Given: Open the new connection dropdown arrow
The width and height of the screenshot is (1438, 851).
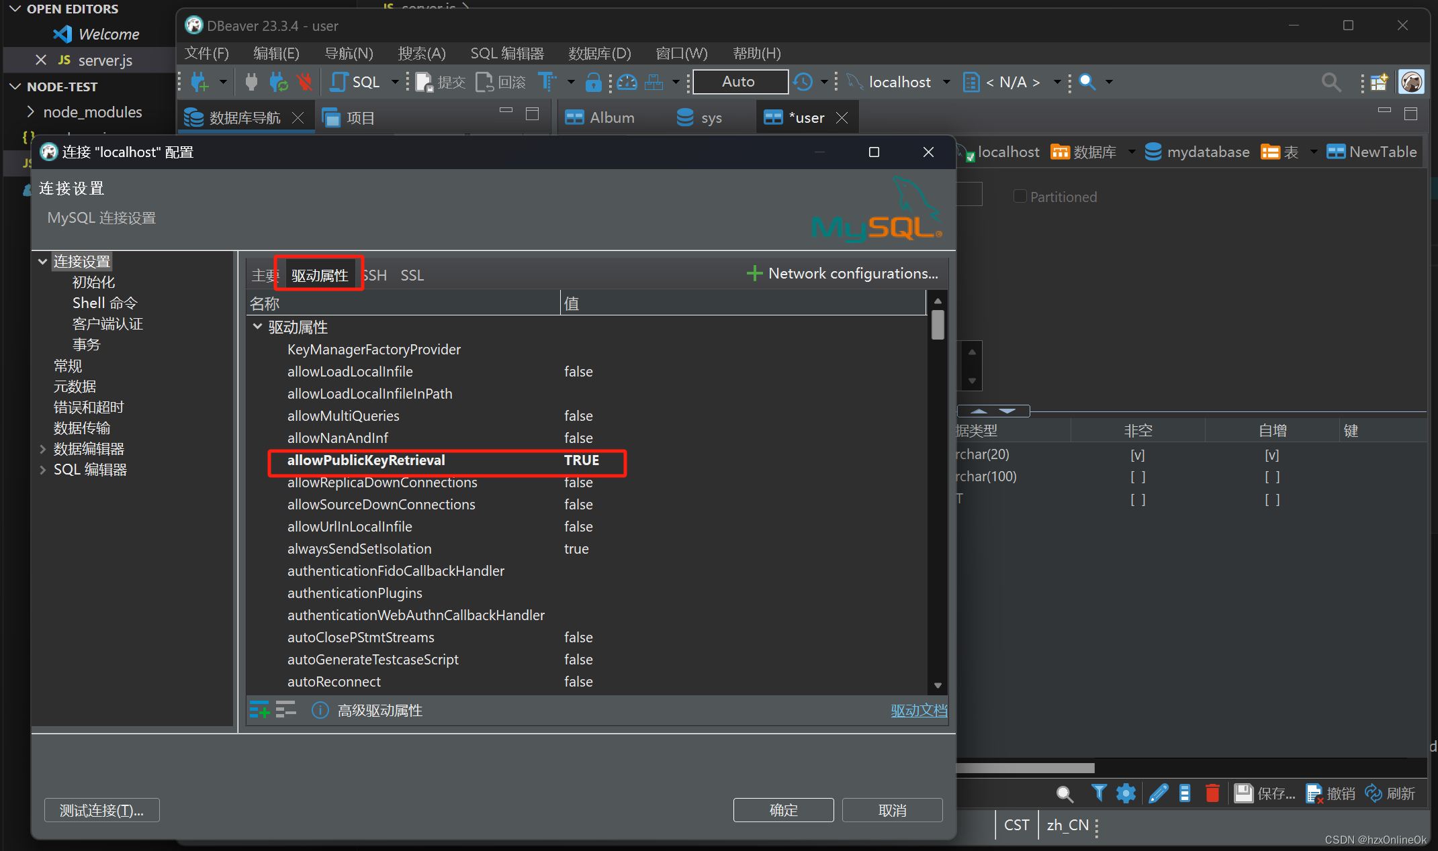Looking at the screenshot, I should [x=222, y=82].
